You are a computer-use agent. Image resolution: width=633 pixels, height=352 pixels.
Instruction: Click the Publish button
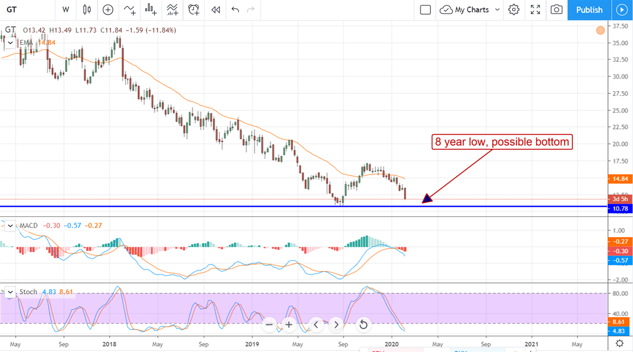pos(589,9)
